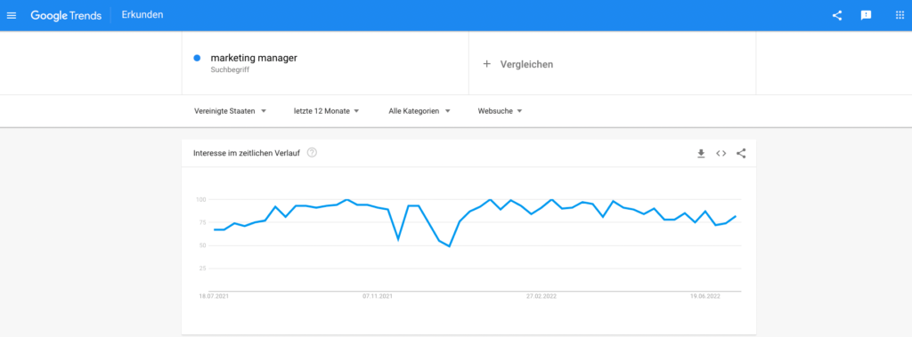The image size is (912, 337).
Task: Open the Alle Kategorien dropdown
Action: click(x=419, y=111)
